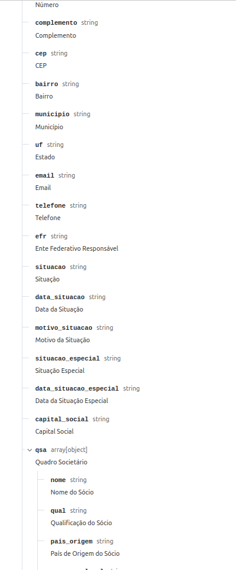Select the pais_origem property name

[x=71, y=541]
